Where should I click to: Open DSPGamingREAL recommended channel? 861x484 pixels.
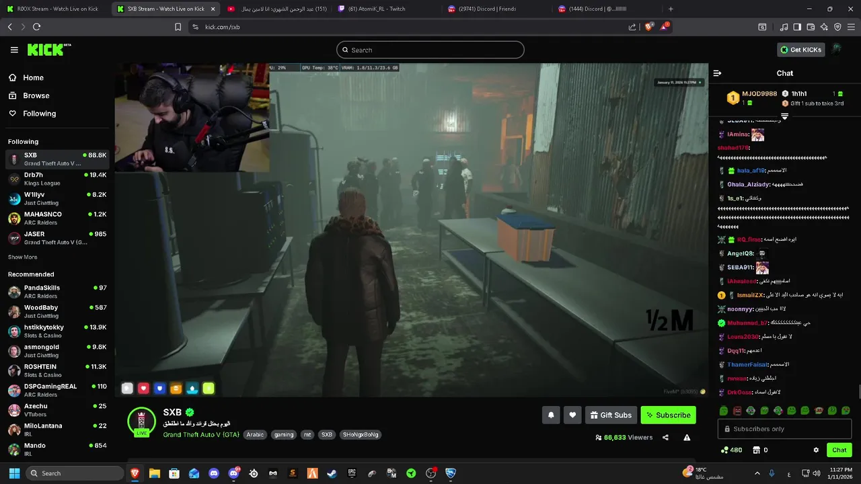coord(57,390)
